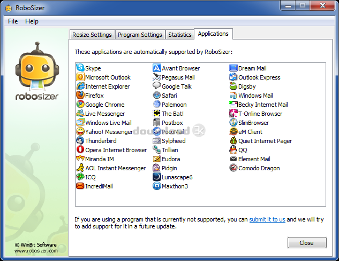
Task: Click the Digsby icon
Action: click(x=233, y=86)
